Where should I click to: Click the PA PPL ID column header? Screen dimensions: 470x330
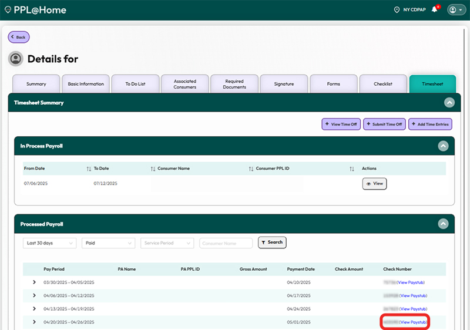pyautogui.click(x=190, y=269)
